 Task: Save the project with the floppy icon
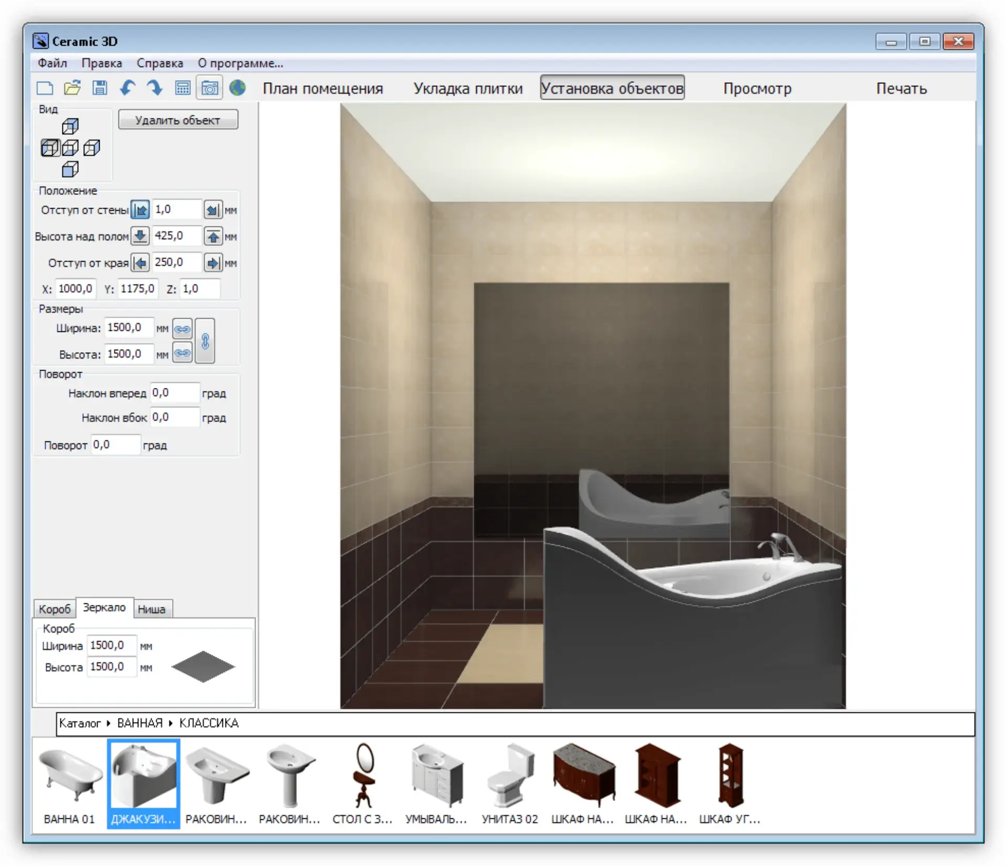click(x=100, y=88)
